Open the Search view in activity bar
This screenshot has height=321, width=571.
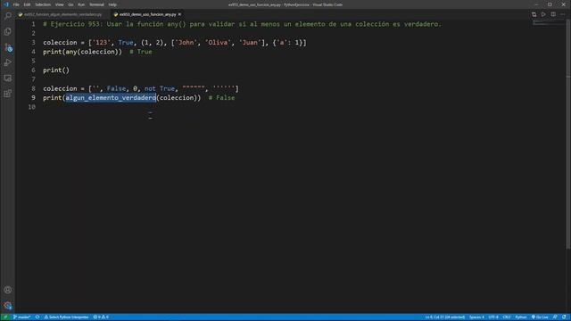click(8, 16)
